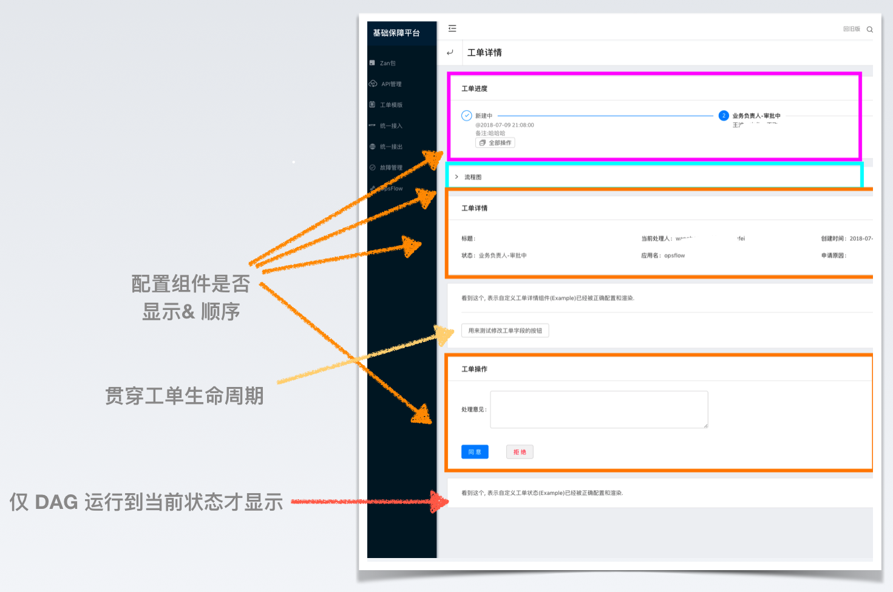Click the timestamp @2018-07-09 21:08:00
The width and height of the screenshot is (893, 592).
(504, 125)
